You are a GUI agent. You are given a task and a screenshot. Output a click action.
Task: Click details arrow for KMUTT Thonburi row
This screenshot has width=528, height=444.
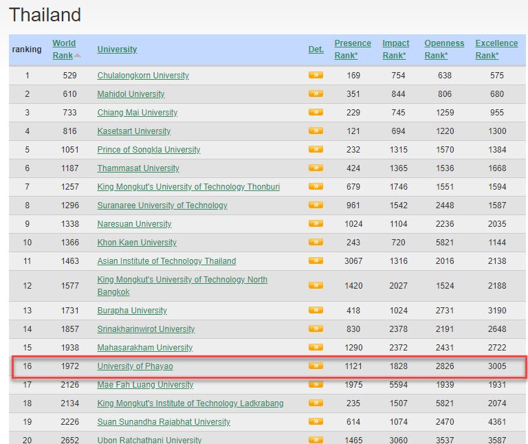pyautogui.click(x=316, y=186)
